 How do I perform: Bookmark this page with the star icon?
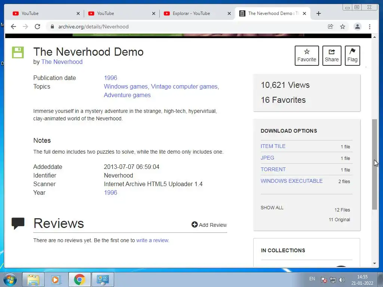(x=343, y=27)
